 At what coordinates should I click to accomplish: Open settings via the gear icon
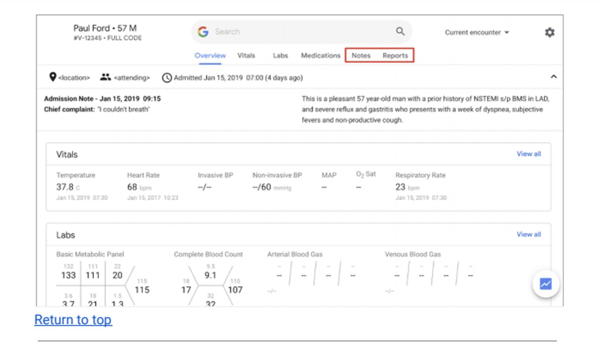pyautogui.click(x=549, y=32)
